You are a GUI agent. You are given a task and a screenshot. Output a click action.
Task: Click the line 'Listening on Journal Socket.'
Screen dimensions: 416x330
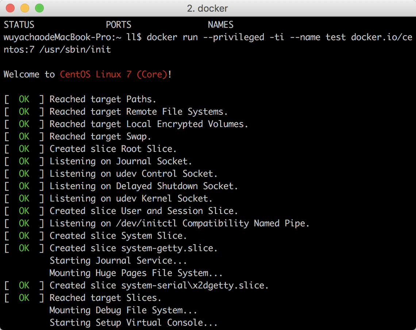121,161
